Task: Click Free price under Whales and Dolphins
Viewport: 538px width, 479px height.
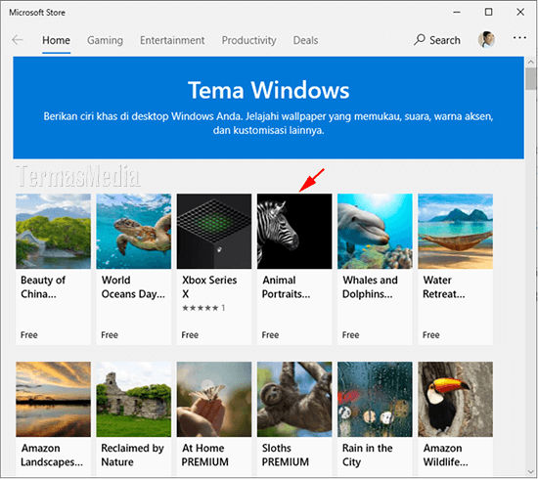Action: 350,335
